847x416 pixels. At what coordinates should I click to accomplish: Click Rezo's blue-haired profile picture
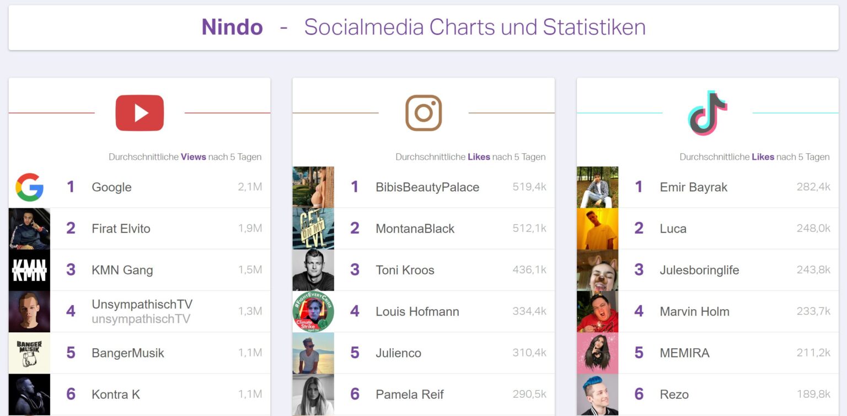(597, 394)
